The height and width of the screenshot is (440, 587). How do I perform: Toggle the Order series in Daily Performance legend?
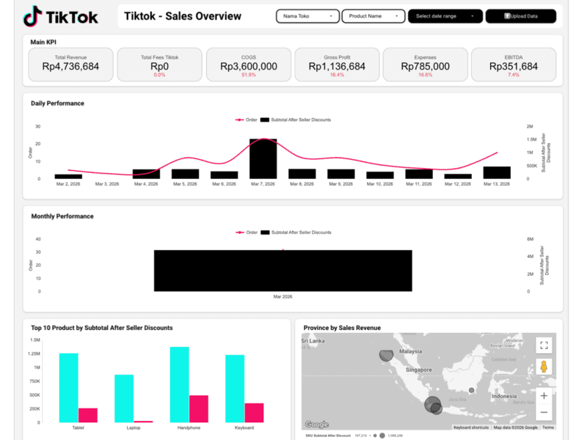coord(246,120)
